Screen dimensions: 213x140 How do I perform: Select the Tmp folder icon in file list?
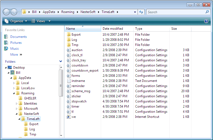tap(69, 45)
